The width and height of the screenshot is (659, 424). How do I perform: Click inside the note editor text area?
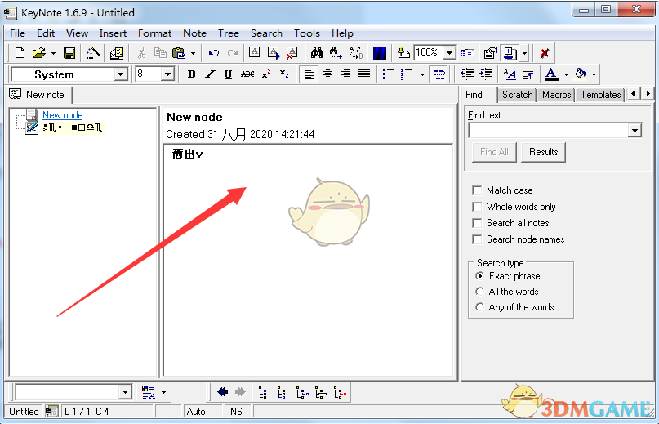pos(308,260)
